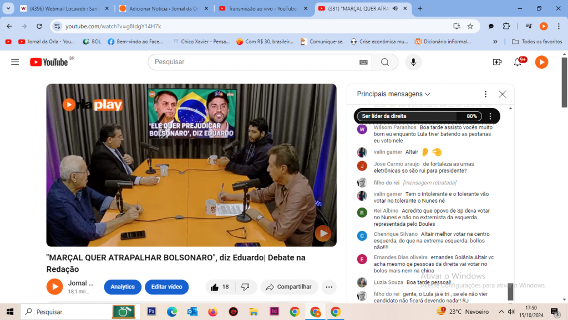Open Todos os favoritos folder
This screenshot has width=568, height=320.
coord(537,42)
